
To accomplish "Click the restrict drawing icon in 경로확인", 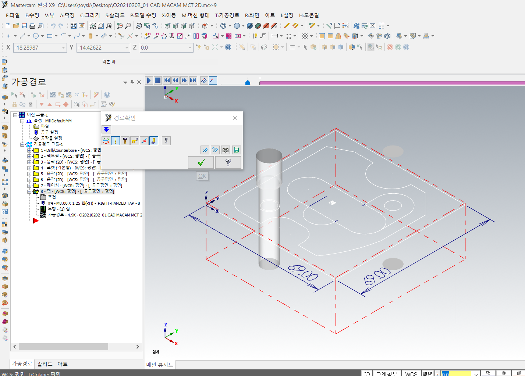I will (205, 150).
